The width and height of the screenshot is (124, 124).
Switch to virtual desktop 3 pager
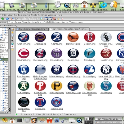[86, 122]
